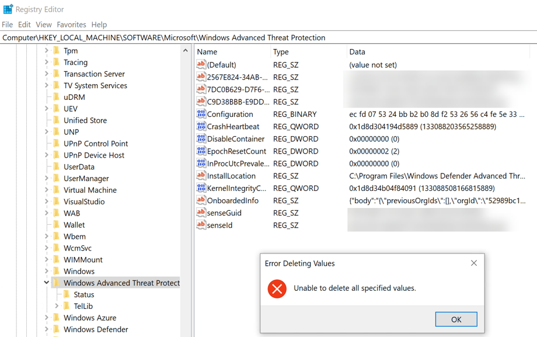
Task: Click the Registry Editor app icon
Action: (x=8, y=9)
